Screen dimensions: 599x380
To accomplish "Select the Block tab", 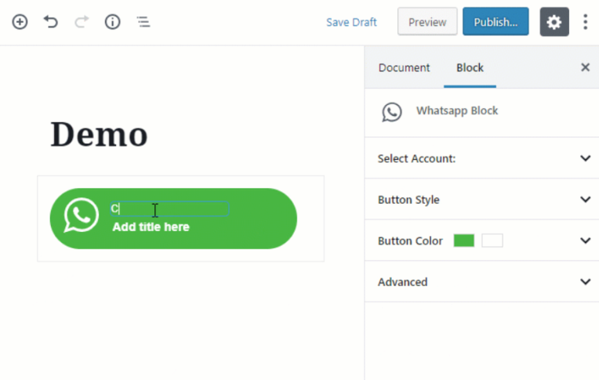I will pos(470,67).
